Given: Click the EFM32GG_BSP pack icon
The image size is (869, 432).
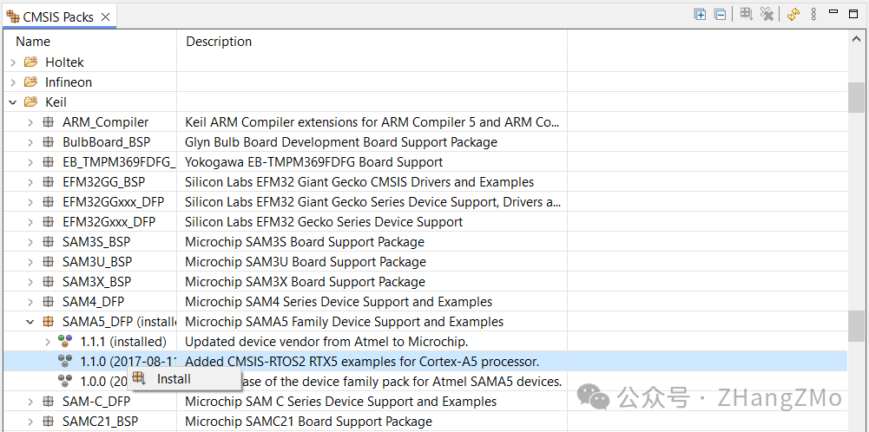Looking at the screenshot, I should click(49, 182).
